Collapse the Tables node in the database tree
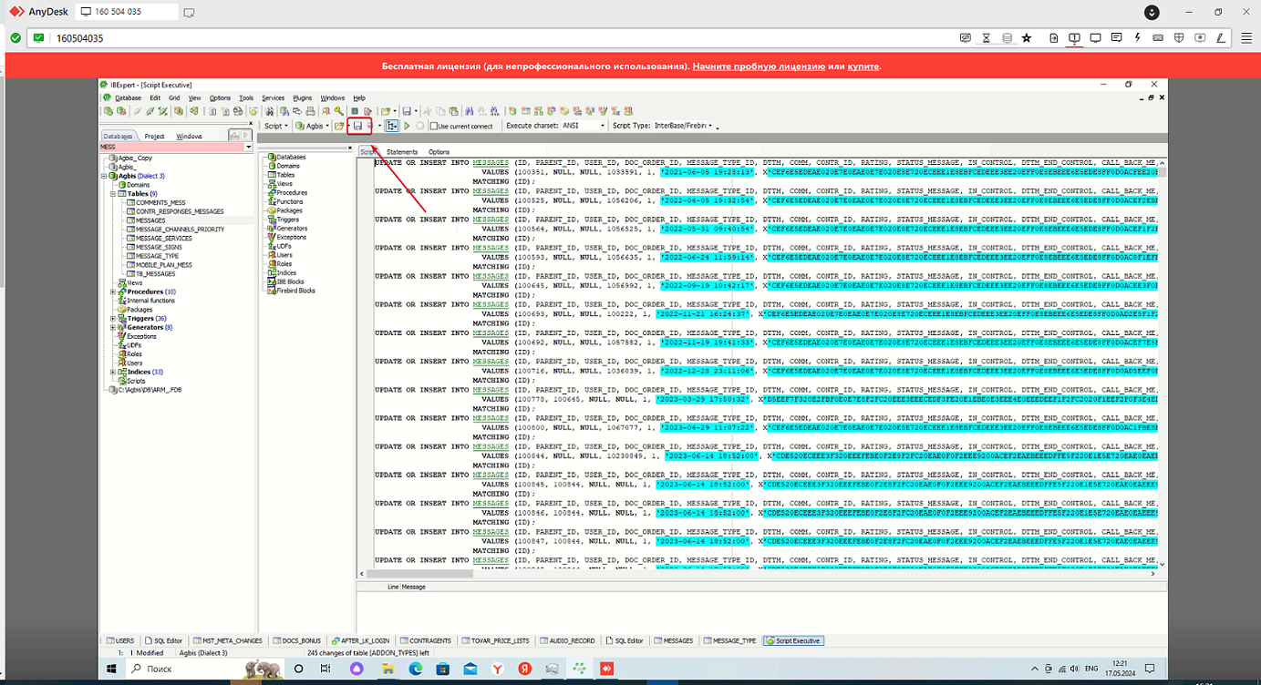 (113, 194)
